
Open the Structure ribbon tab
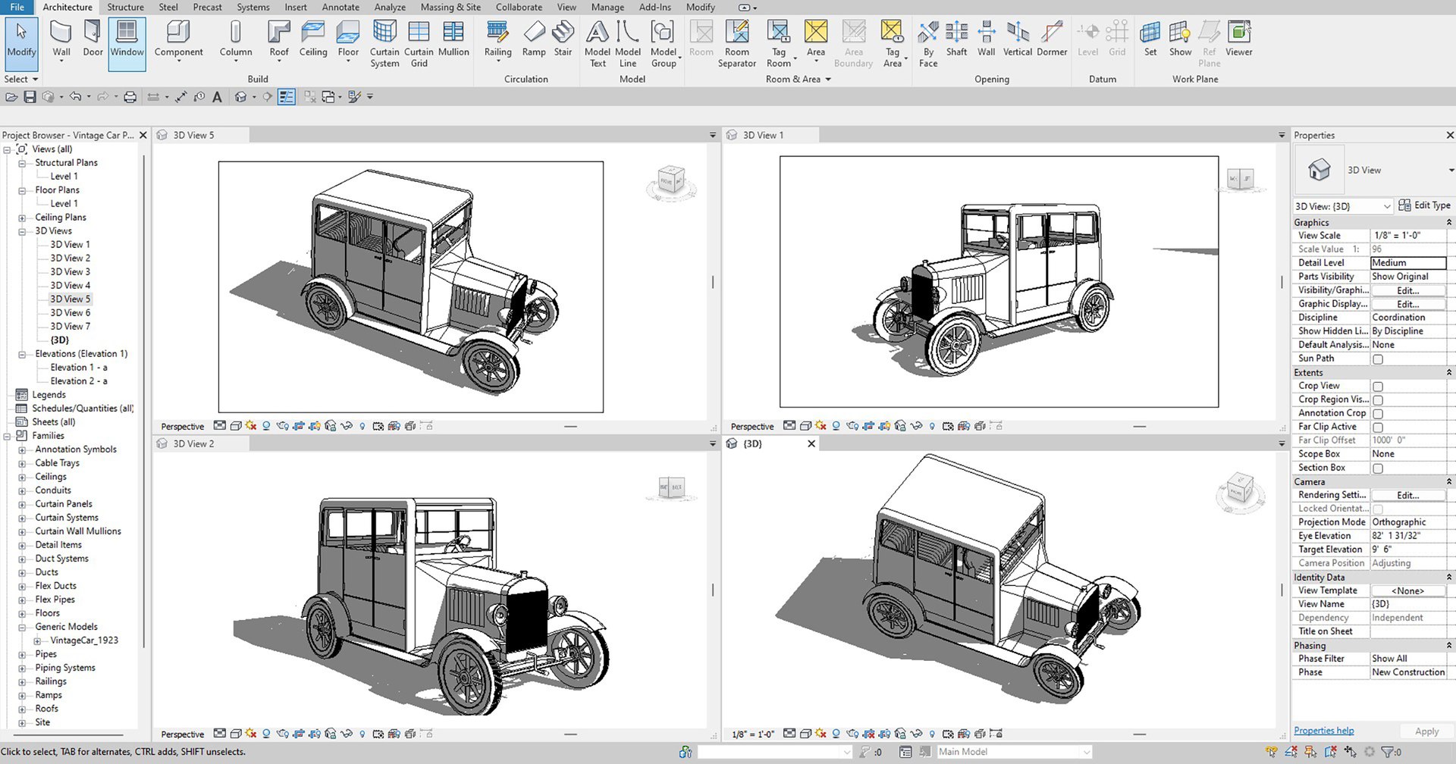[x=125, y=7]
